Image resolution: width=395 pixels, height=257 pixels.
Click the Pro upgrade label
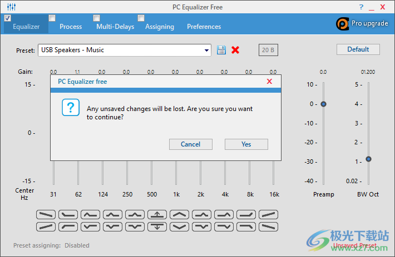pyautogui.click(x=370, y=23)
